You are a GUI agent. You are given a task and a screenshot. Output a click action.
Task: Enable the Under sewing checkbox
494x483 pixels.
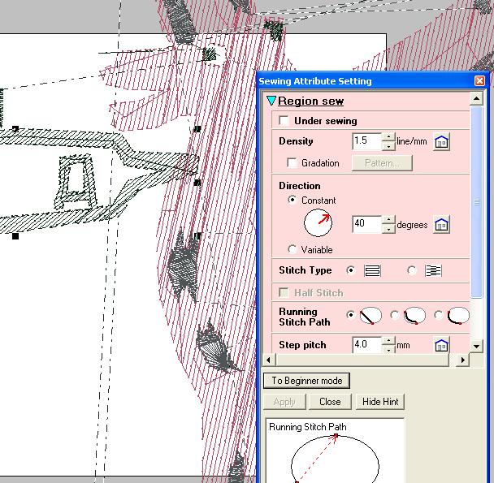[x=284, y=121]
